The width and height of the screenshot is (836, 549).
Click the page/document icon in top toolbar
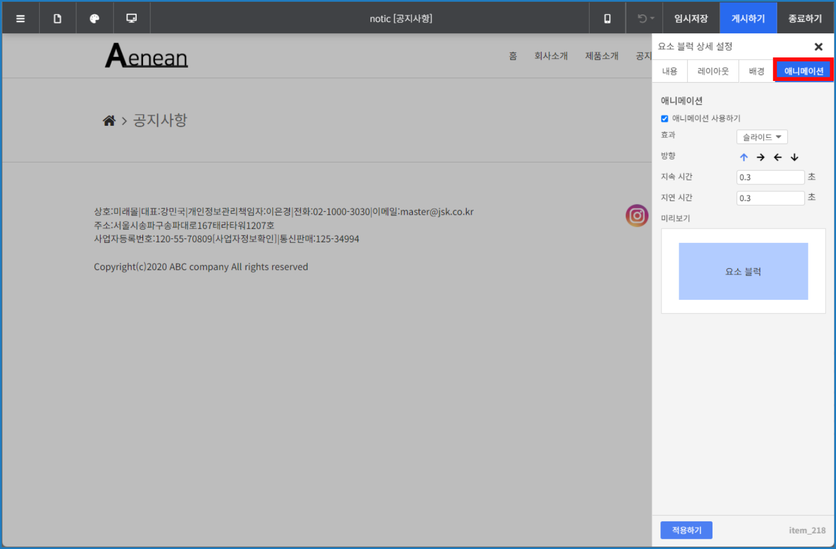(57, 18)
